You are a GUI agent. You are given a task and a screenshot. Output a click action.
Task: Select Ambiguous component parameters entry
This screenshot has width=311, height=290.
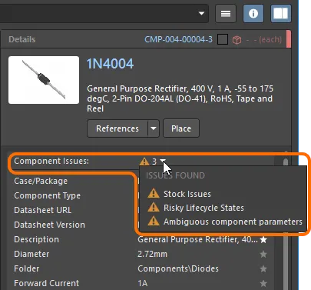click(x=233, y=222)
